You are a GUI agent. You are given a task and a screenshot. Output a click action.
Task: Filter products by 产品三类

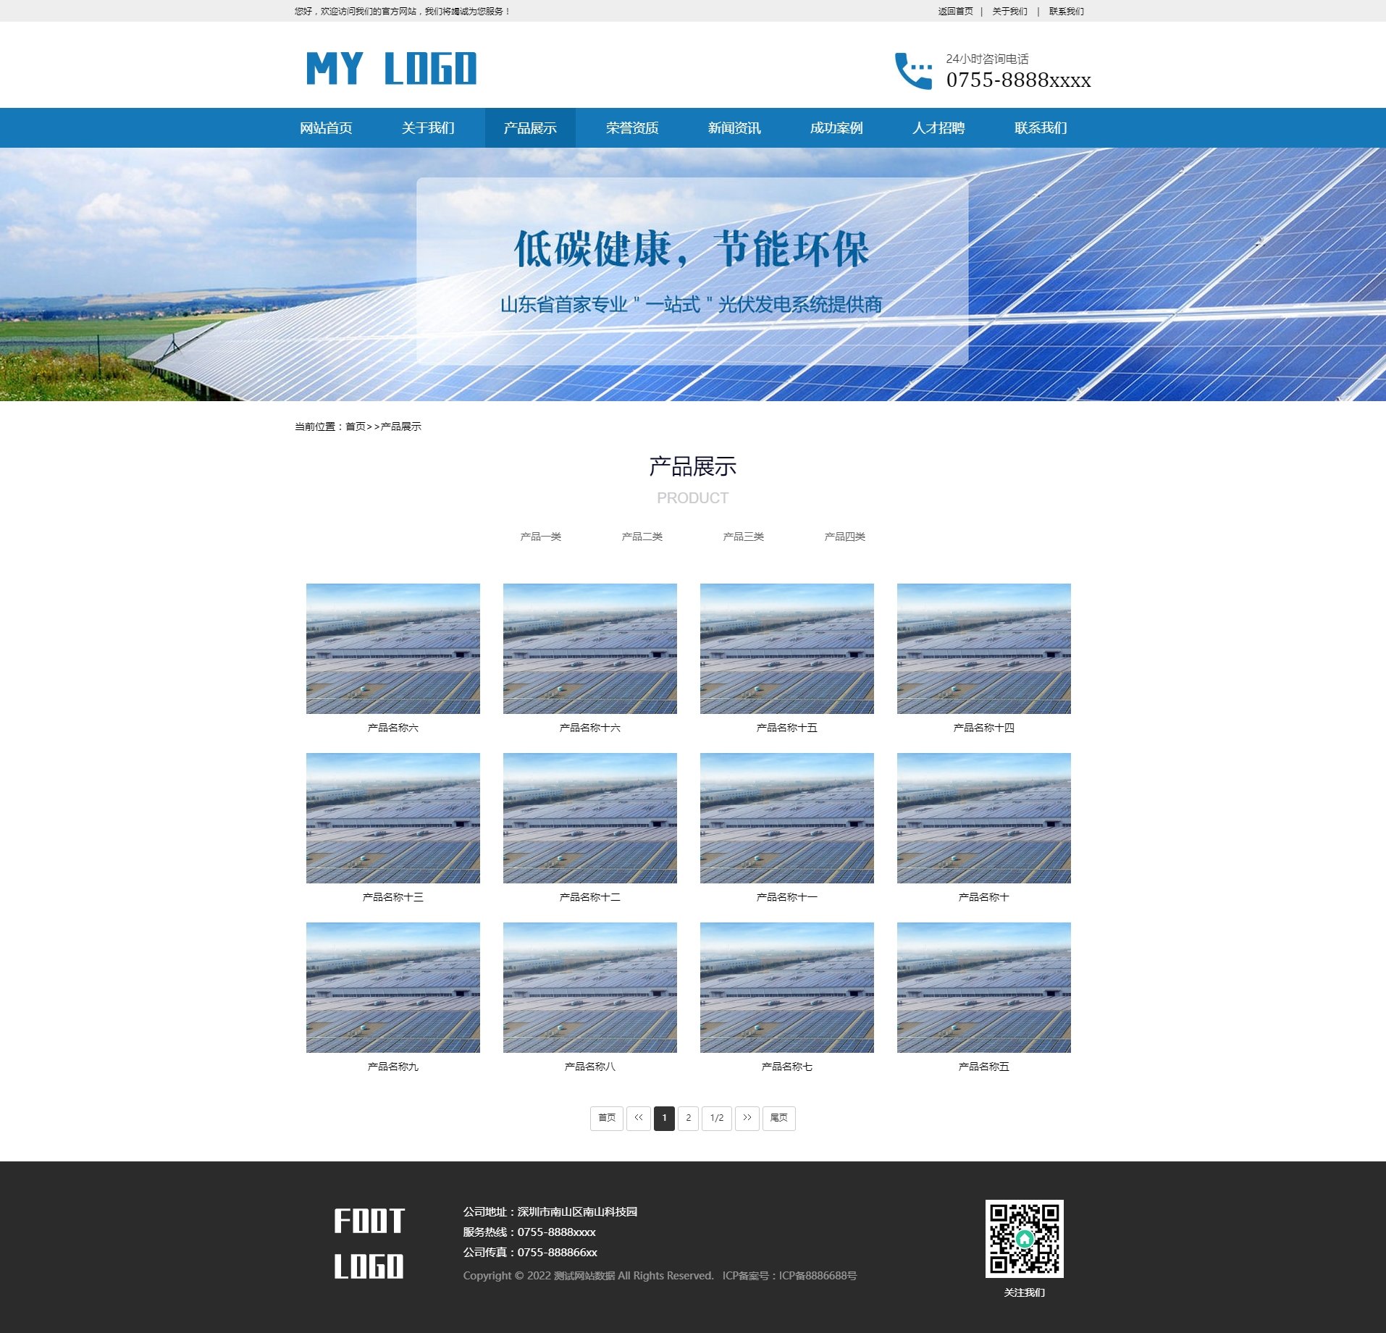(743, 537)
